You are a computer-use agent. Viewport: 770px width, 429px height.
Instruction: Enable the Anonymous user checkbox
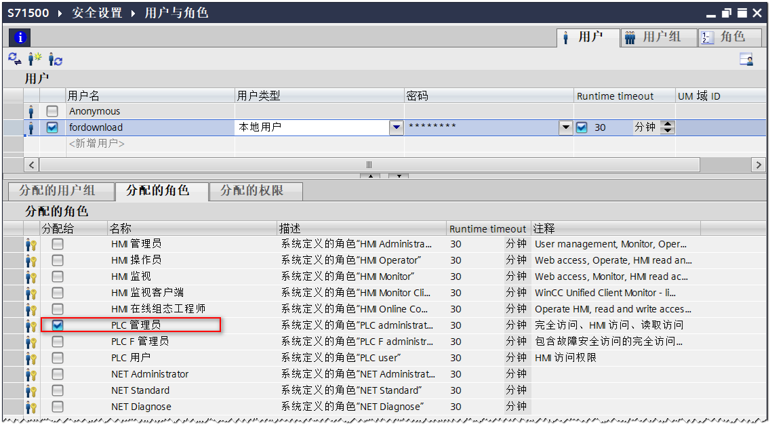tap(52, 111)
